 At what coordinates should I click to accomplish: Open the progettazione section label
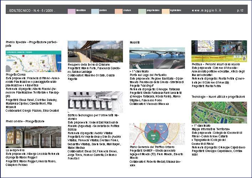[x=153, y=10]
